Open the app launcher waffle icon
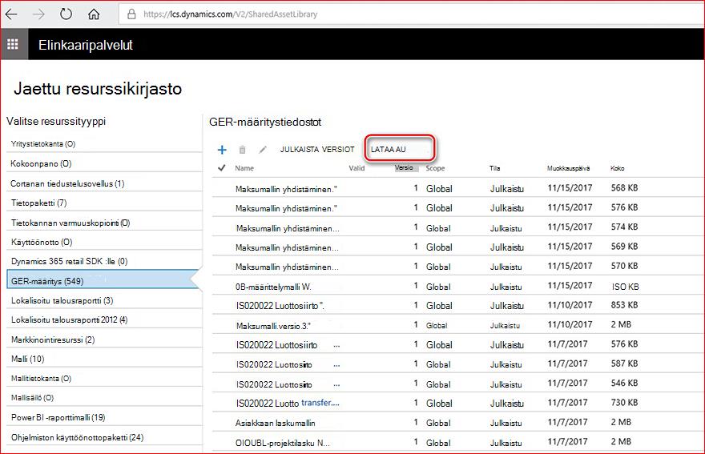The width and height of the screenshot is (705, 454). pyautogui.click(x=13, y=44)
